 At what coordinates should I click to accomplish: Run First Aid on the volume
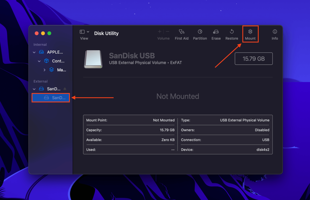click(182, 34)
